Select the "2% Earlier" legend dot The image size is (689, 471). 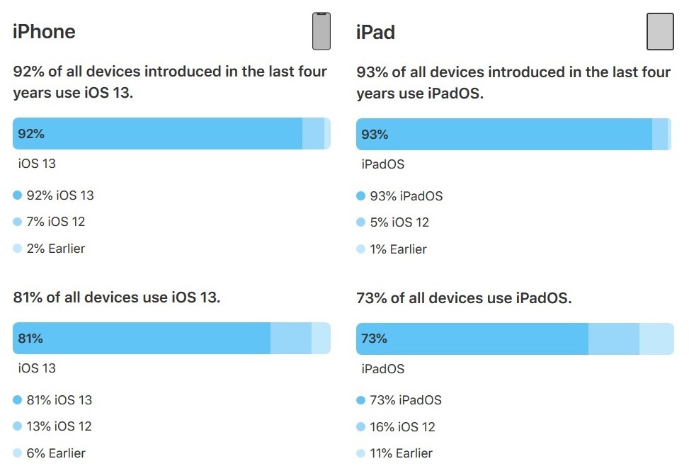(18, 249)
